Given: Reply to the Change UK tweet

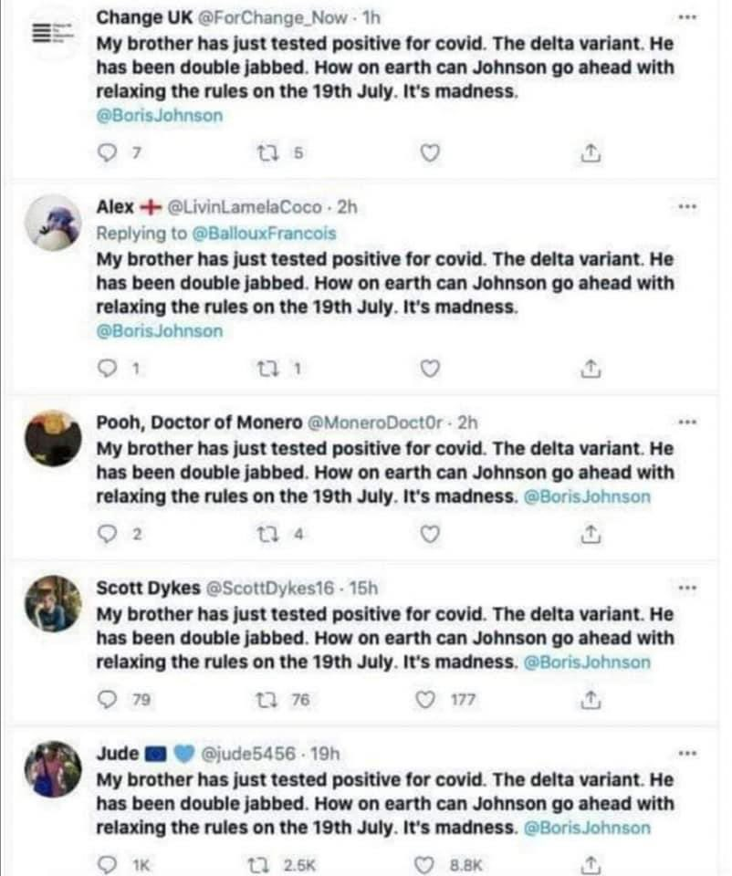Looking at the screenshot, I should click(106, 152).
